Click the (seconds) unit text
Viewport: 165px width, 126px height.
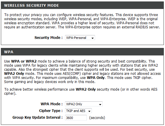click(x=97, y=118)
